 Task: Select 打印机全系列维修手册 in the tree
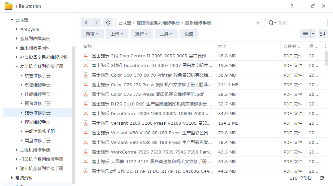pyautogui.click(x=42, y=159)
